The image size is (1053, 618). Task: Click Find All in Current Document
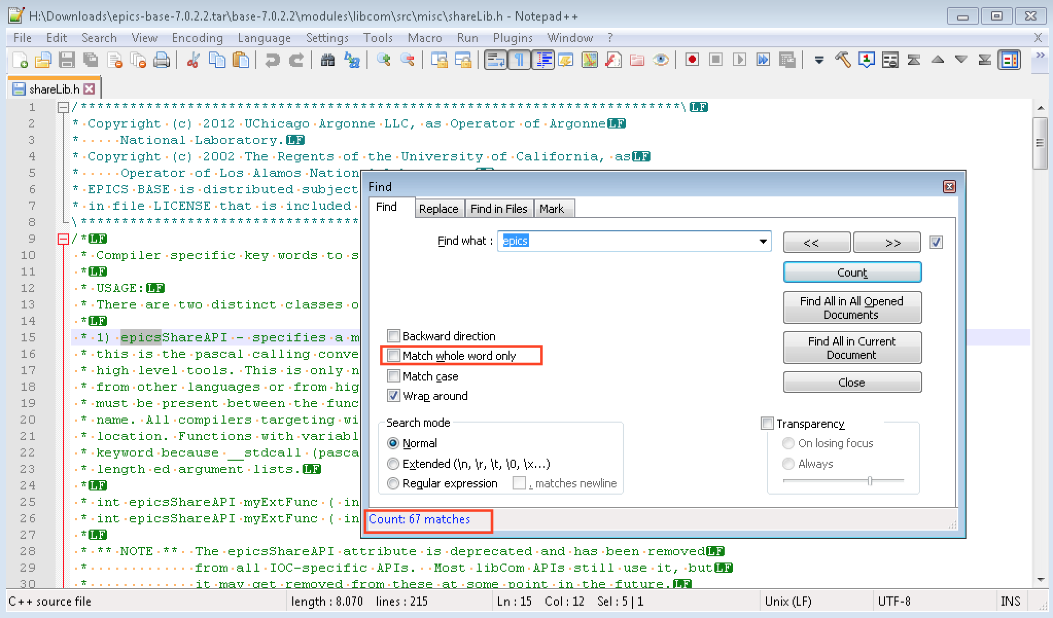[852, 348]
